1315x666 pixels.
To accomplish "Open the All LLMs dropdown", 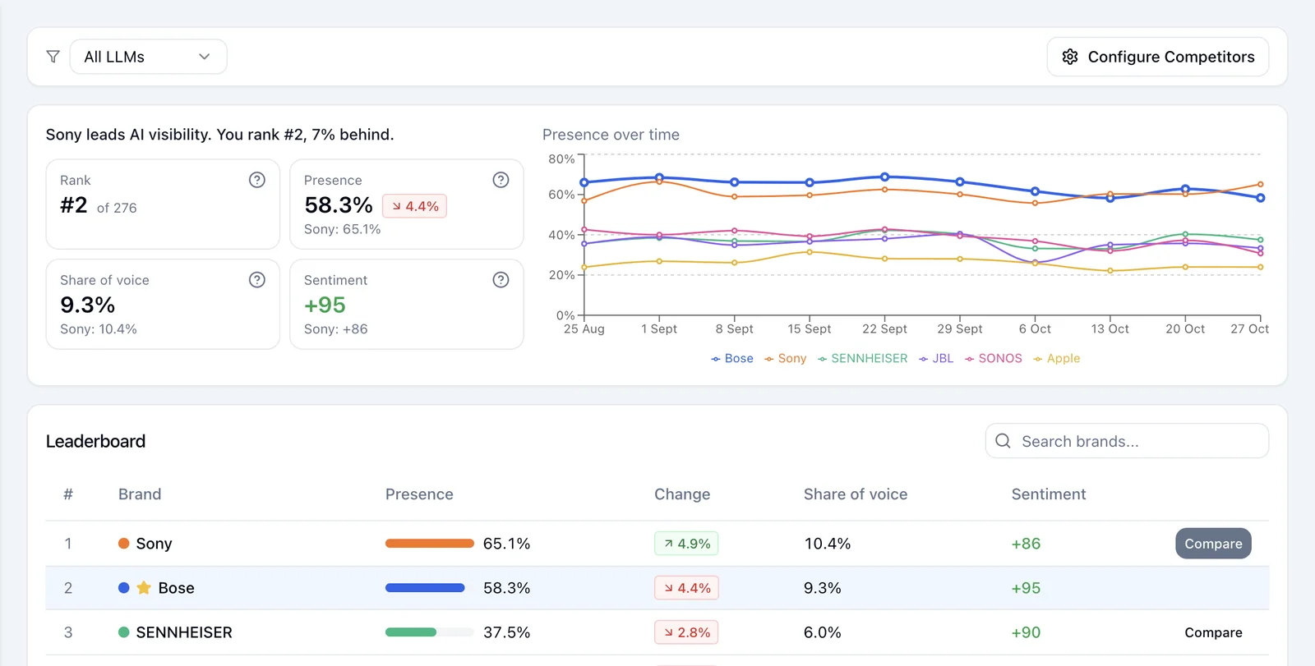I will (148, 57).
